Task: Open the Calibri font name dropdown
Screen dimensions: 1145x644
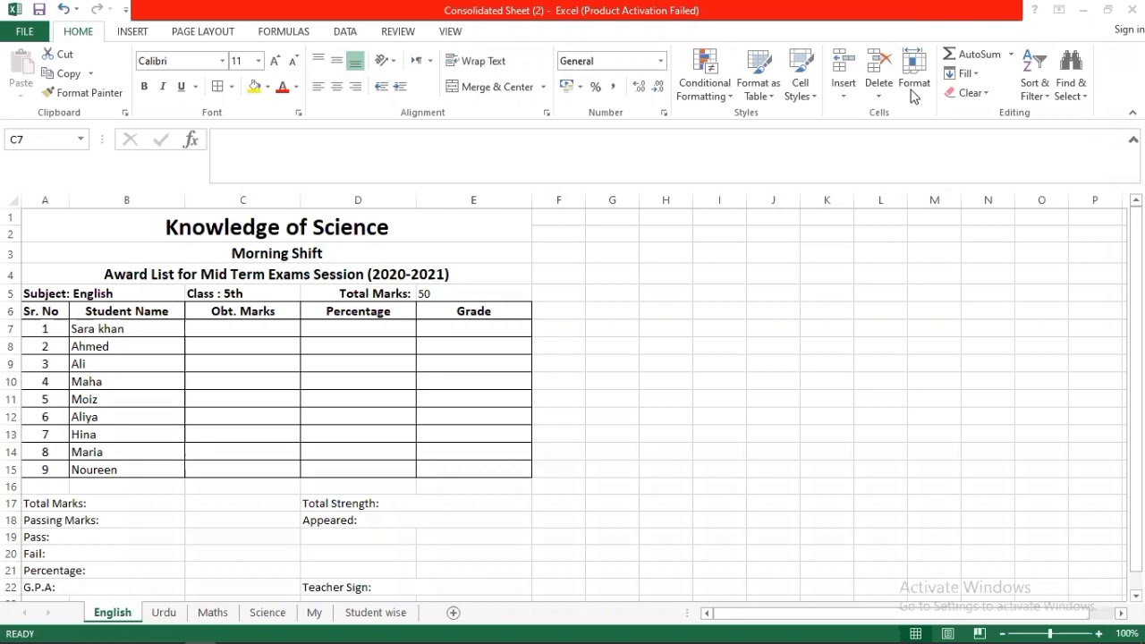Action: tap(222, 61)
